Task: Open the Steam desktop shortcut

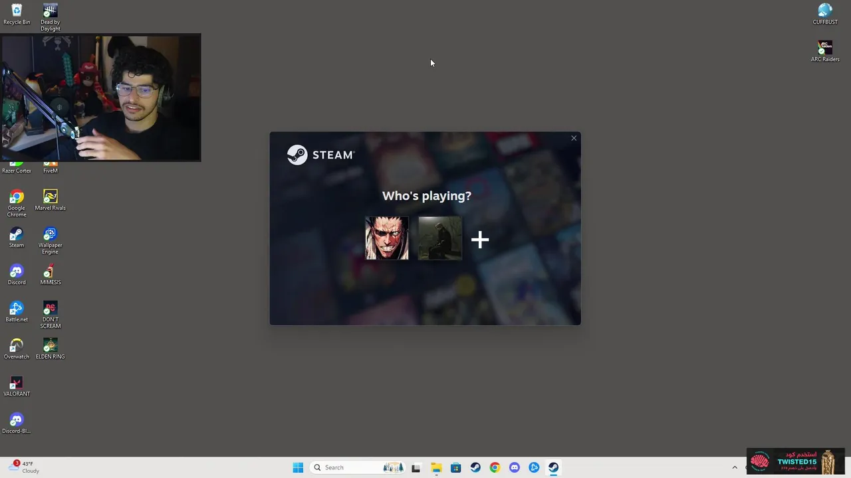Action: pos(17,237)
